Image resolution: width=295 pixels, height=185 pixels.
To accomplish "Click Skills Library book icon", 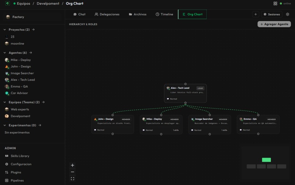I will 7,156.
